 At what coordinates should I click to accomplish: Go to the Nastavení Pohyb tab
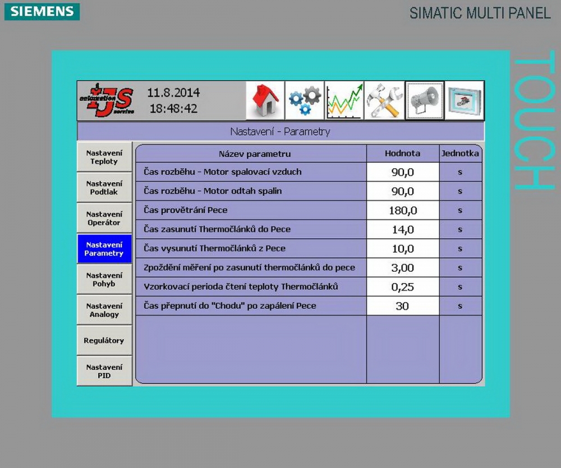coord(104,280)
